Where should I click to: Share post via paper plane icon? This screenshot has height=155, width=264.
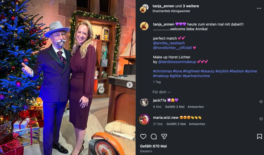(164, 137)
